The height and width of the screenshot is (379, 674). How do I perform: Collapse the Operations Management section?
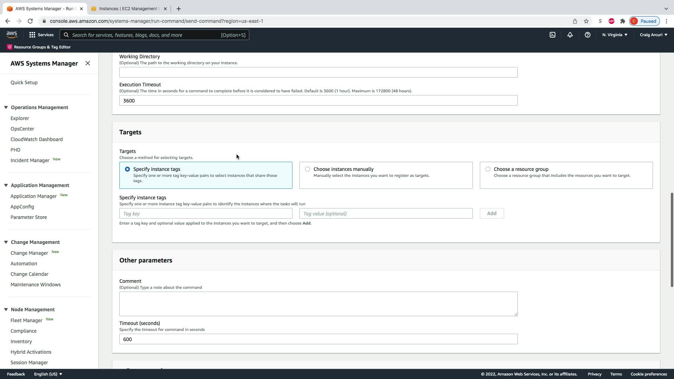pos(6,107)
